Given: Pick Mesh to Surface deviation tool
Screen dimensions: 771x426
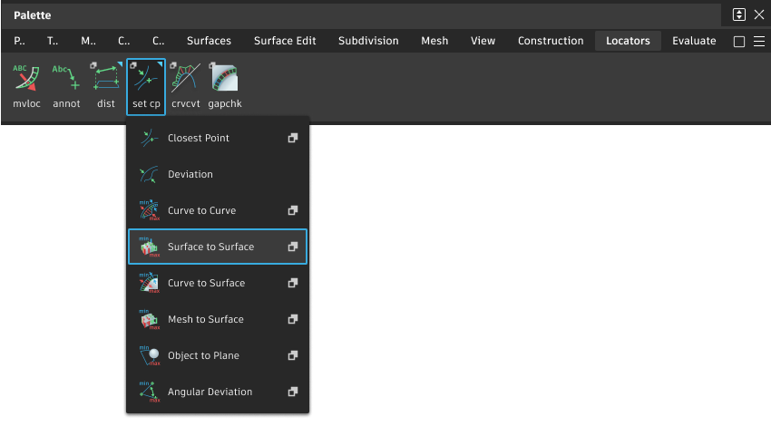Looking at the screenshot, I should coord(205,319).
